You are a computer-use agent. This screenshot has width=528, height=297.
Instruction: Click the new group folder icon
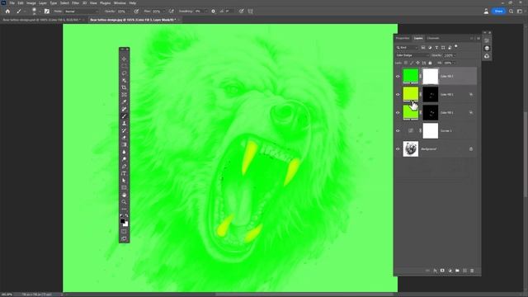point(457,271)
